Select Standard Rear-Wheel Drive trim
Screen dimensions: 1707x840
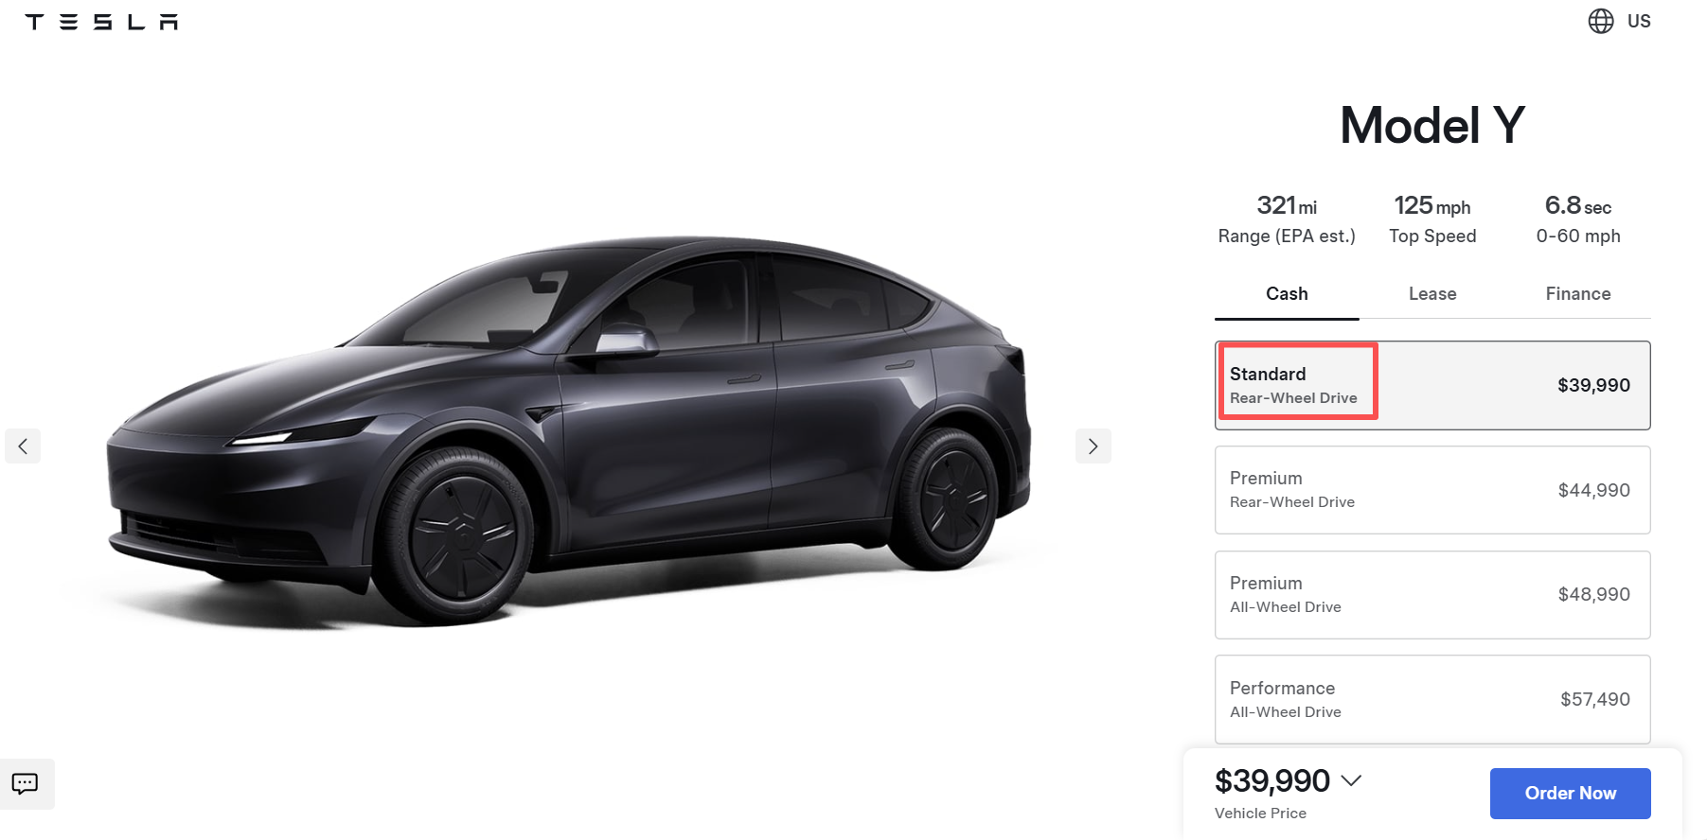(x=1431, y=385)
